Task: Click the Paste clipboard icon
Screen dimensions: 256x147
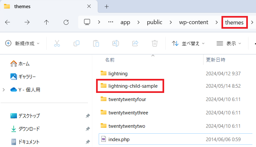Action: [96, 43]
